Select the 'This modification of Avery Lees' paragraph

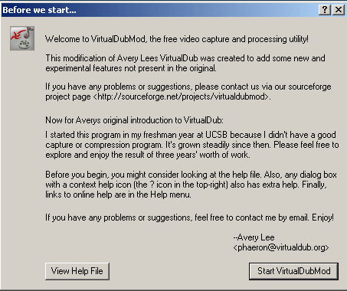(185, 63)
